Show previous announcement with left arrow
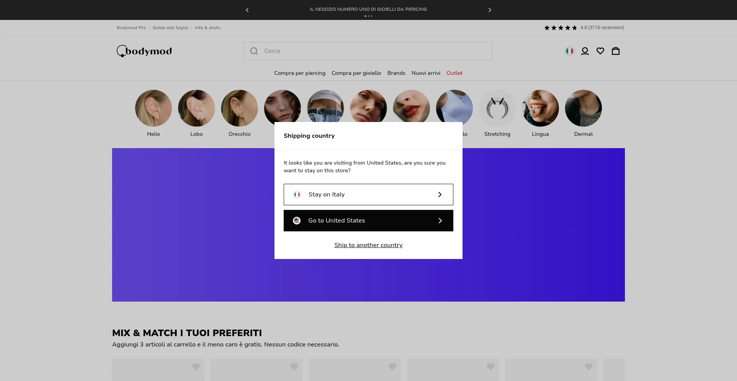Screen dimensions: 737x381 coord(247,10)
